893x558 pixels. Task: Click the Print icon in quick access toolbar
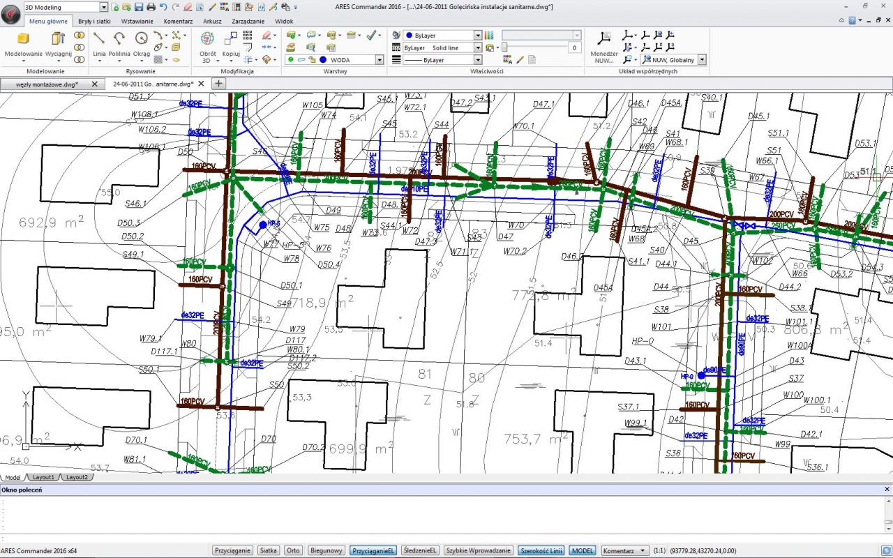pyautogui.click(x=151, y=7)
